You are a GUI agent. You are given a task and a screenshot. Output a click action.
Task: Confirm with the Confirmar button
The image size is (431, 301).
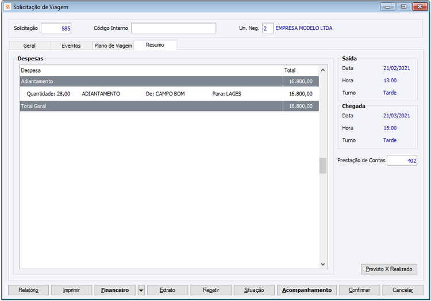[x=360, y=290]
